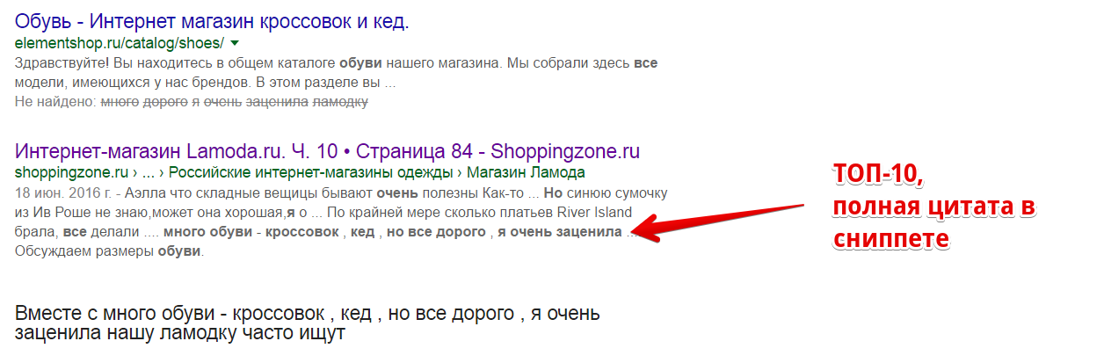
Task: Click the shoppingzone.ru breadcrumb domain
Action: pos(64,172)
